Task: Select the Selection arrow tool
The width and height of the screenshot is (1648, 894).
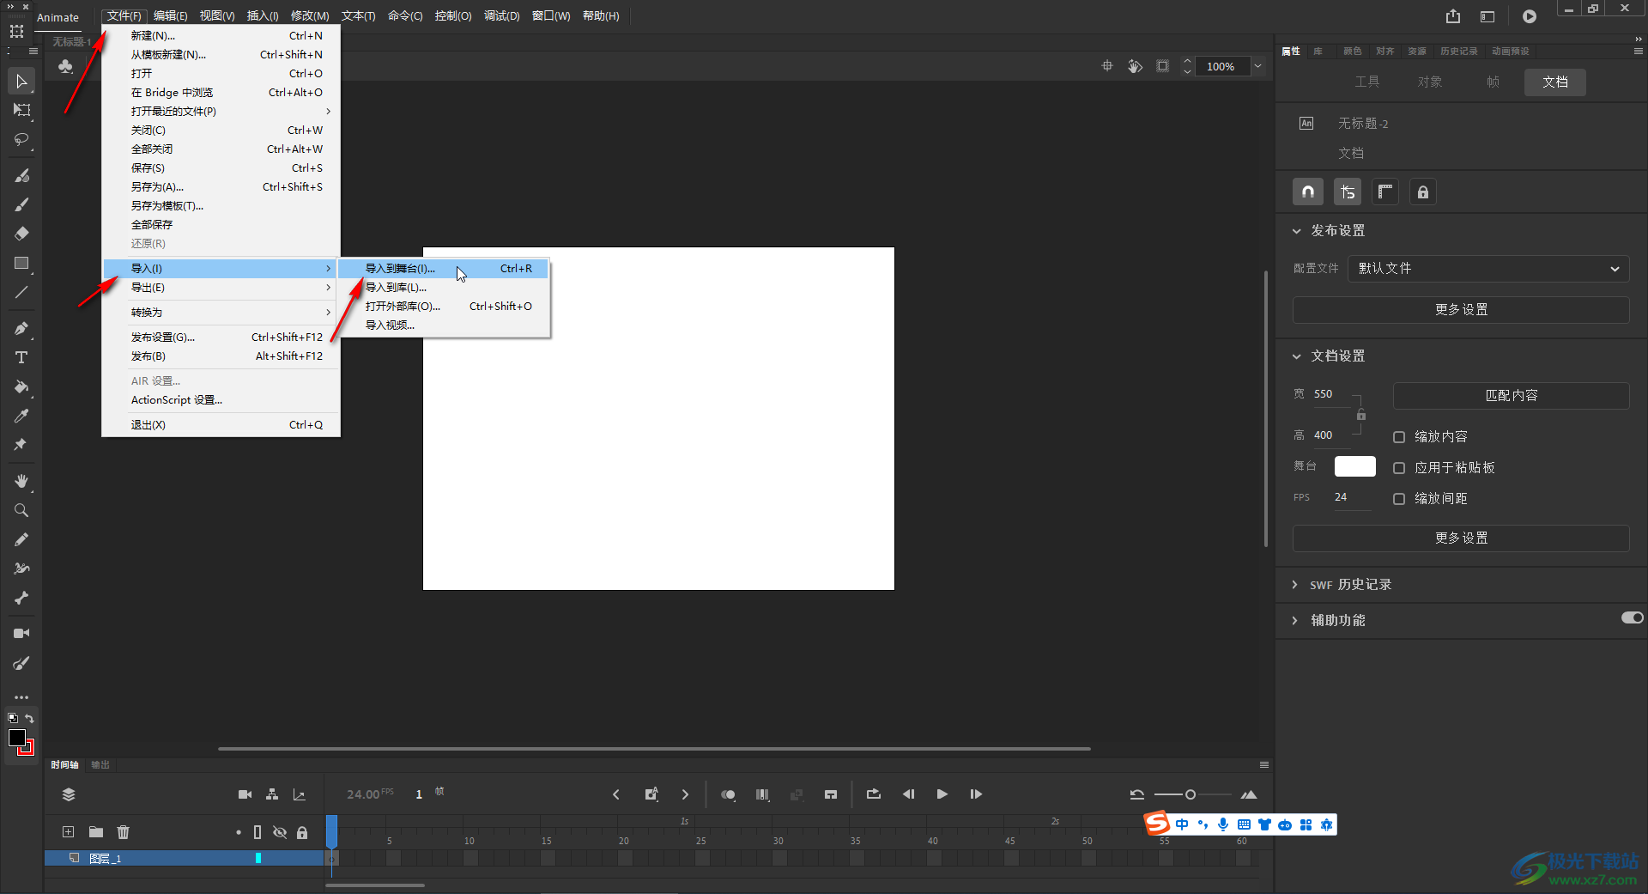Action: [x=21, y=82]
